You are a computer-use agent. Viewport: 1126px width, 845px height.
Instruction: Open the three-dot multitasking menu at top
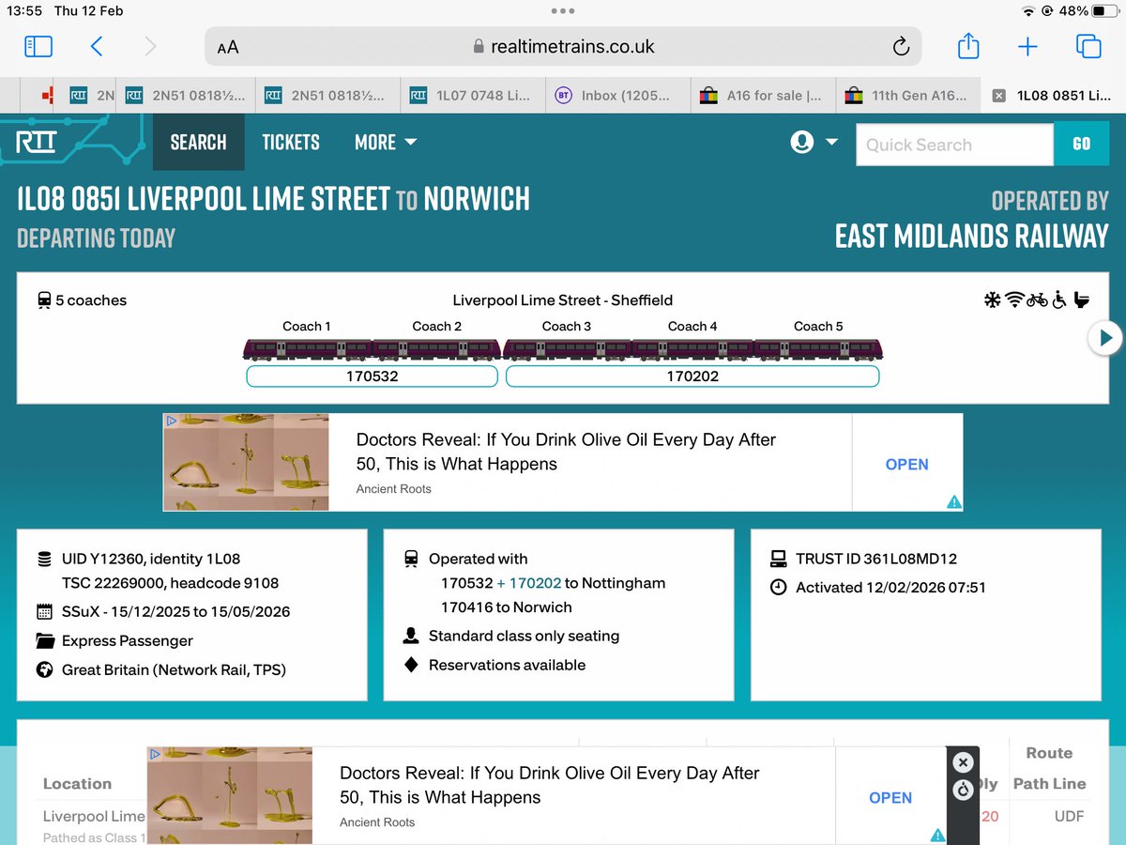[x=563, y=11]
